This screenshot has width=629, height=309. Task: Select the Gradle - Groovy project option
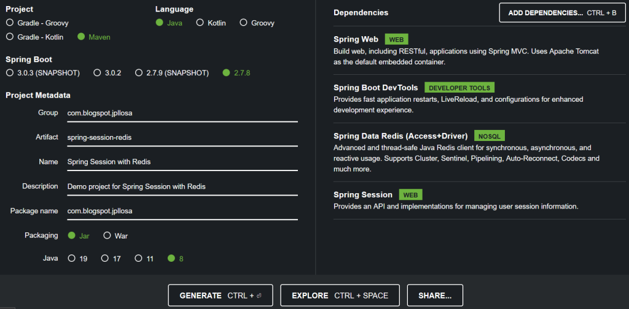[9, 23]
